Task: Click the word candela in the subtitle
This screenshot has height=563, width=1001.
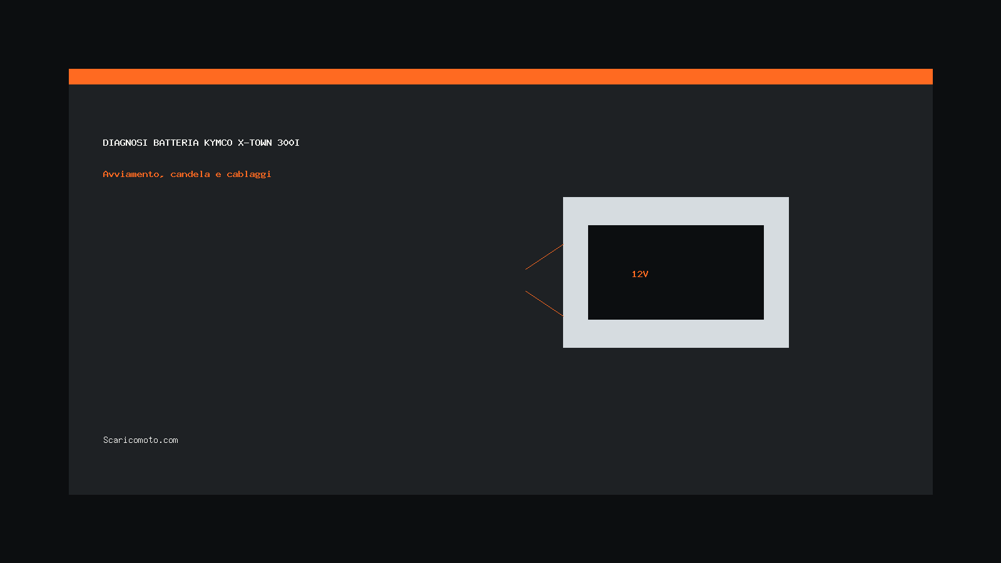Action: (190, 174)
